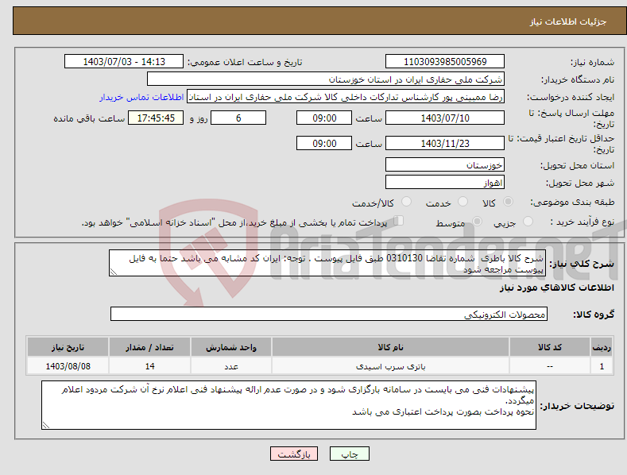Click the response deadline time 09:00 field
This screenshot has height=475, width=627.
tap(324, 118)
